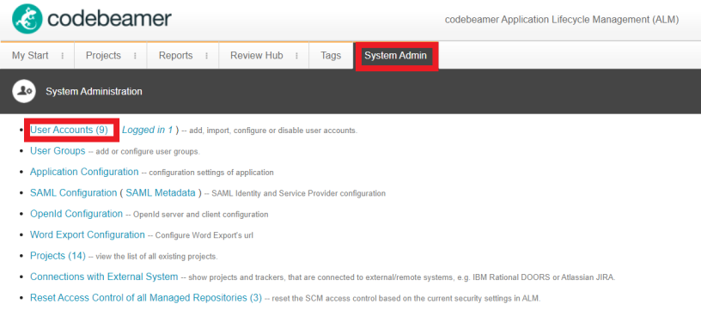This screenshot has width=701, height=310.
Task: Click the SAML Metadata link
Action: (161, 193)
